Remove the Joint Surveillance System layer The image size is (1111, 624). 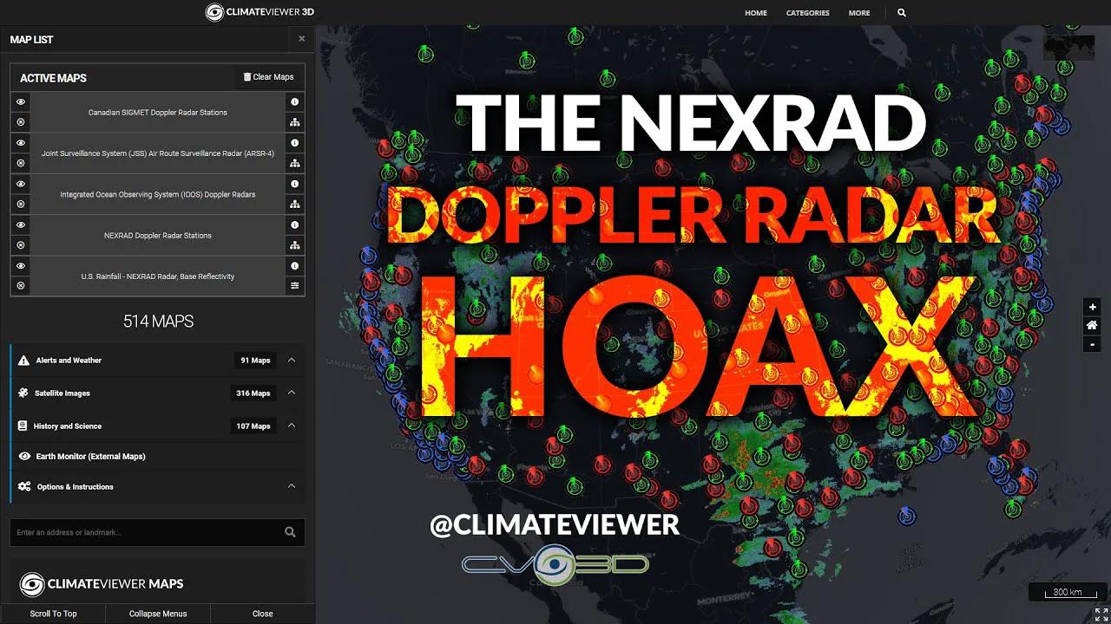coord(20,163)
